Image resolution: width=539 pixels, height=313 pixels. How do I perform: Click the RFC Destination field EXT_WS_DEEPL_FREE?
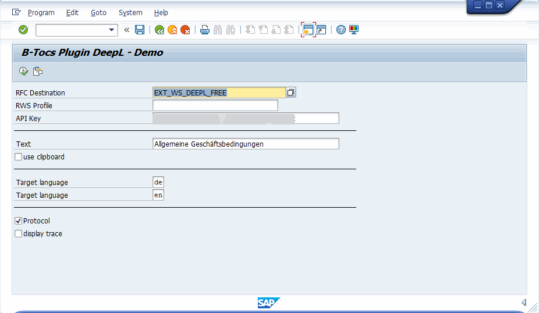219,93
